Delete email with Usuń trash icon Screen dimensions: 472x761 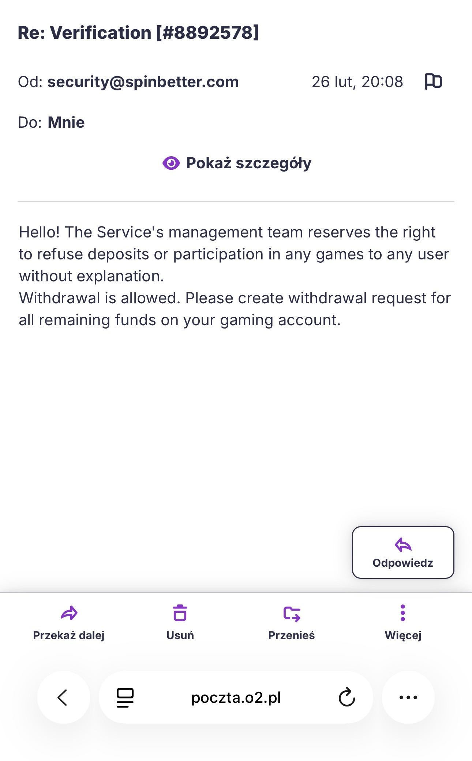[x=180, y=613]
